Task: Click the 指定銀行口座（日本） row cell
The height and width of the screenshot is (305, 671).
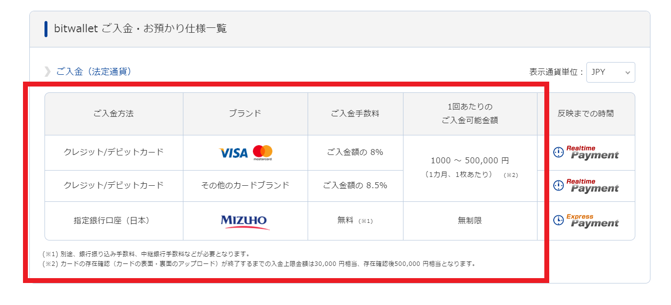Action: [113, 221]
